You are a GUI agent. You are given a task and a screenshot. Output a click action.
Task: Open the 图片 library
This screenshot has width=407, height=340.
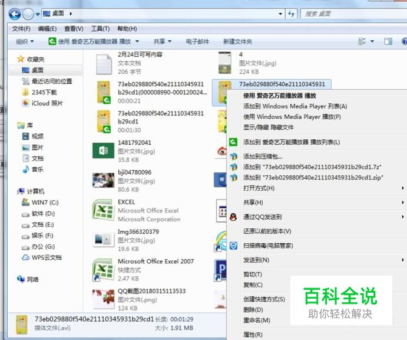pos(33,148)
